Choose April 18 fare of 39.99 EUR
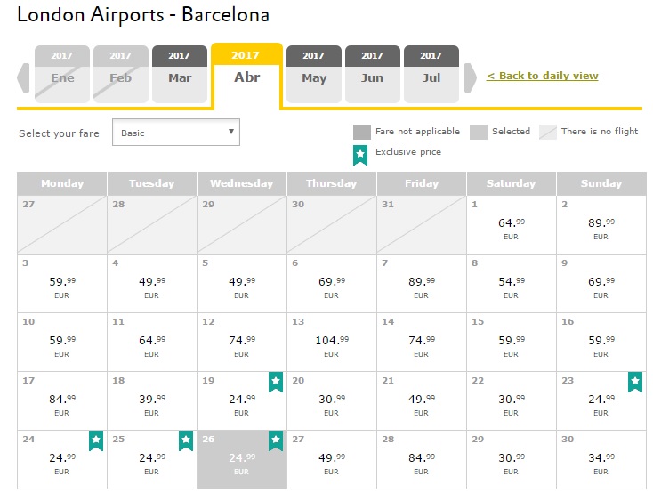The image size is (653, 501). tap(152, 401)
